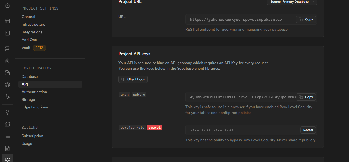Click the masked service_role key field
The width and height of the screenshot is (349, 162).
(x=251, y=130)
